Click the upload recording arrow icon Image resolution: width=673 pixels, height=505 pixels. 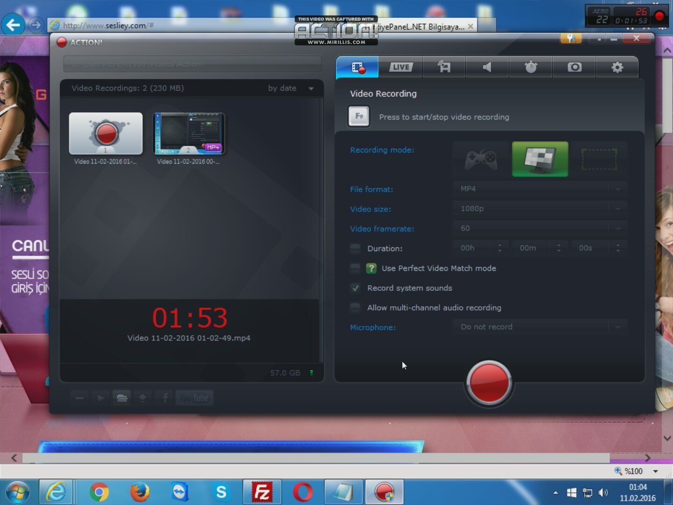click(x=143, y=398)
